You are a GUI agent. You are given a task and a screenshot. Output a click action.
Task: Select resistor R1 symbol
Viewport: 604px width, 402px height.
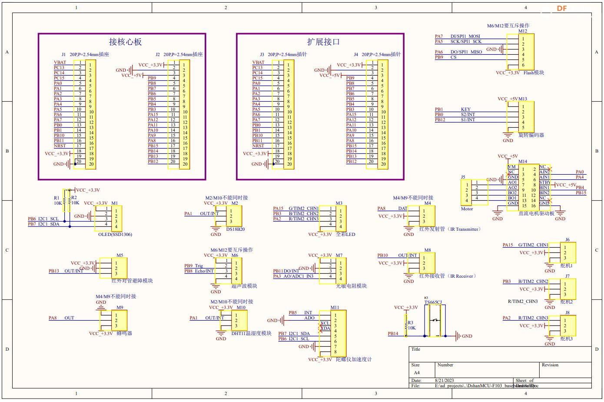tap(65, 200)
